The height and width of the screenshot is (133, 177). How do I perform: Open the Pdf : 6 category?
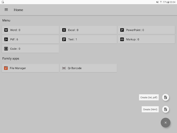tap(30, 39)
